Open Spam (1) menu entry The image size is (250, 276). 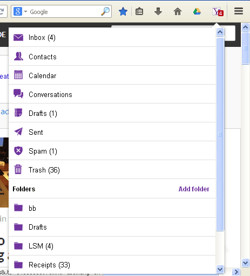[x=112, y=150]
